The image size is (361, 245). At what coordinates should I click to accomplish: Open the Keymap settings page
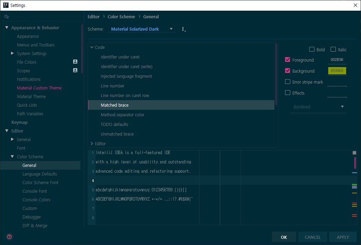[20, 122]
